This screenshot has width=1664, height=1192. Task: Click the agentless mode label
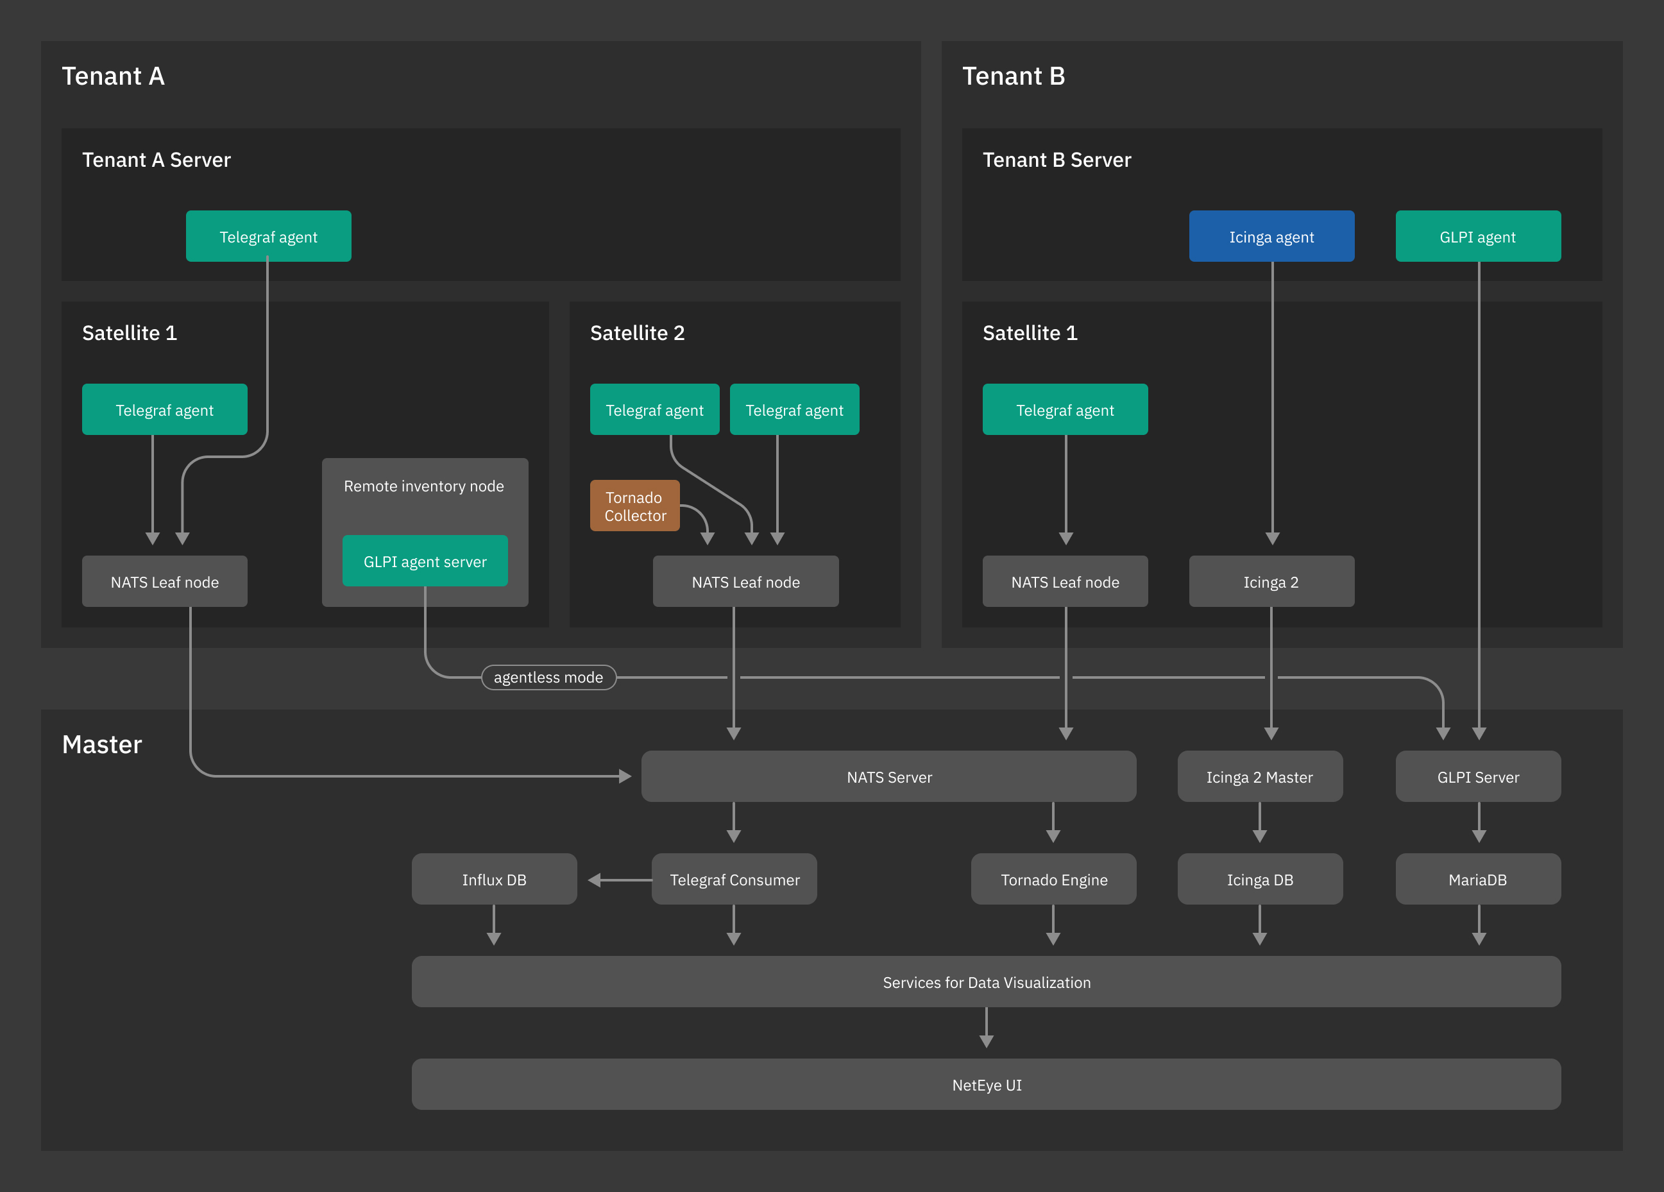pyautogui.click(x=548, y=677)
